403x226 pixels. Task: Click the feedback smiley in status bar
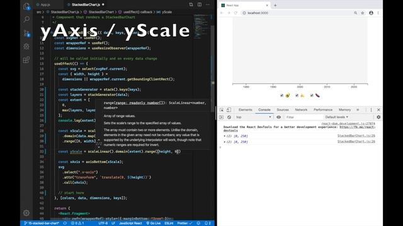(x=198, y=223)
